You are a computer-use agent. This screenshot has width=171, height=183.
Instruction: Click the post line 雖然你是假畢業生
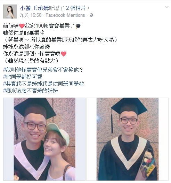tap(24, 33)
